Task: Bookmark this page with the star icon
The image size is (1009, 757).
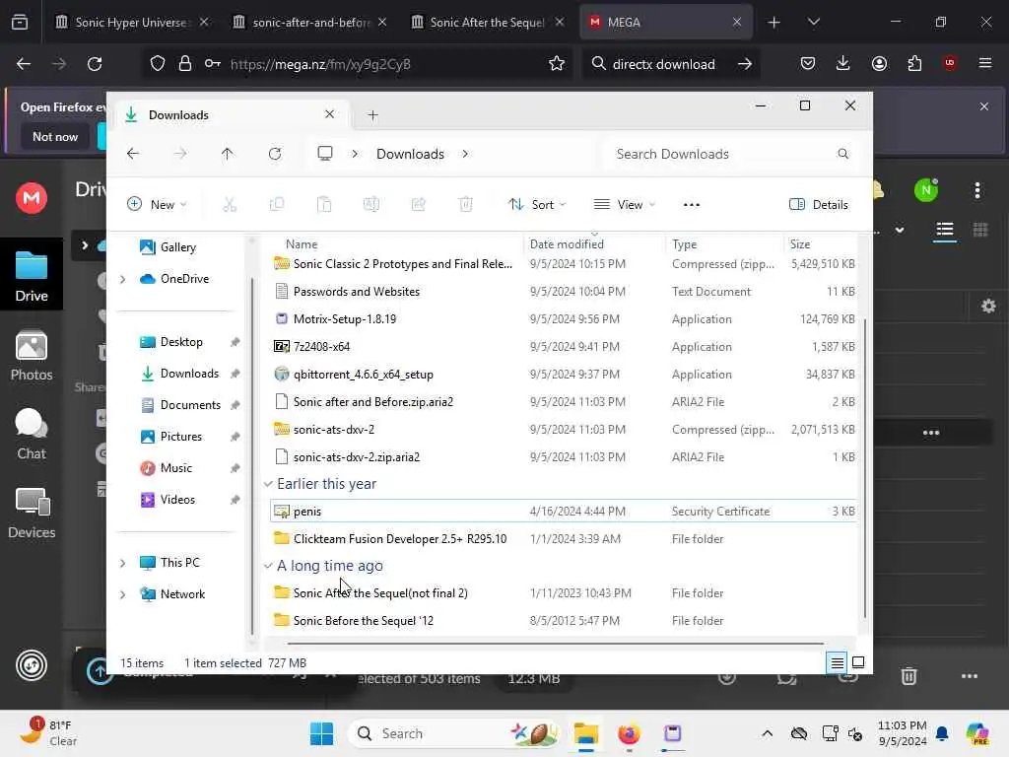Action: pos(557,64)
